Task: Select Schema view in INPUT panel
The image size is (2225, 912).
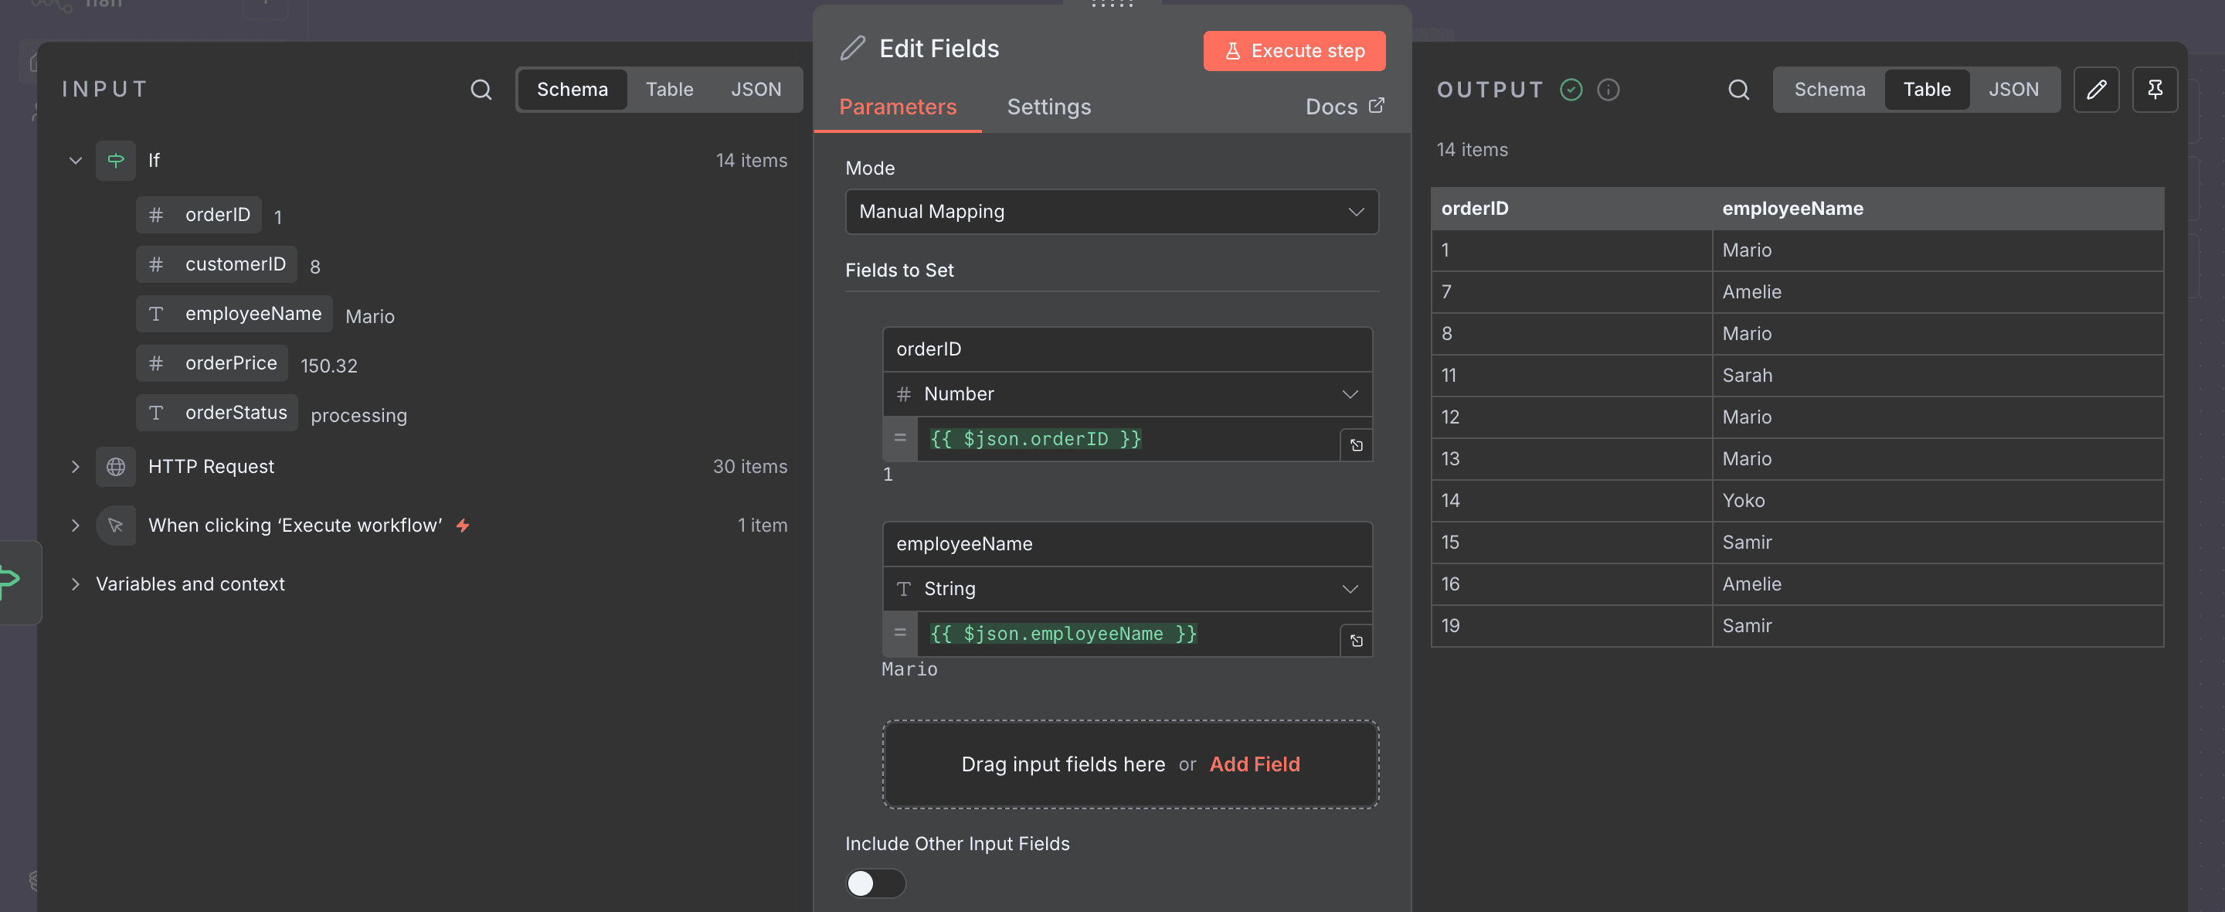Action: 572,89
